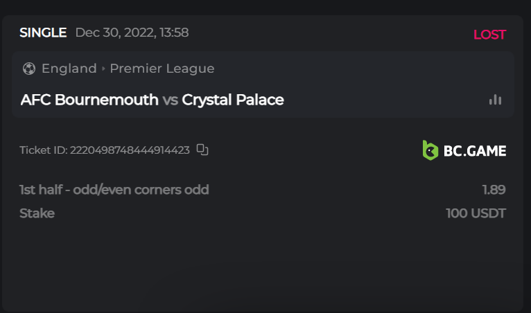This screenshot has width=531, height=313.
Task: Click the red LOST status label
Action: click(x=489, y=35)
